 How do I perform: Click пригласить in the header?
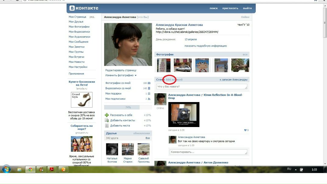[x=230, y=8]
